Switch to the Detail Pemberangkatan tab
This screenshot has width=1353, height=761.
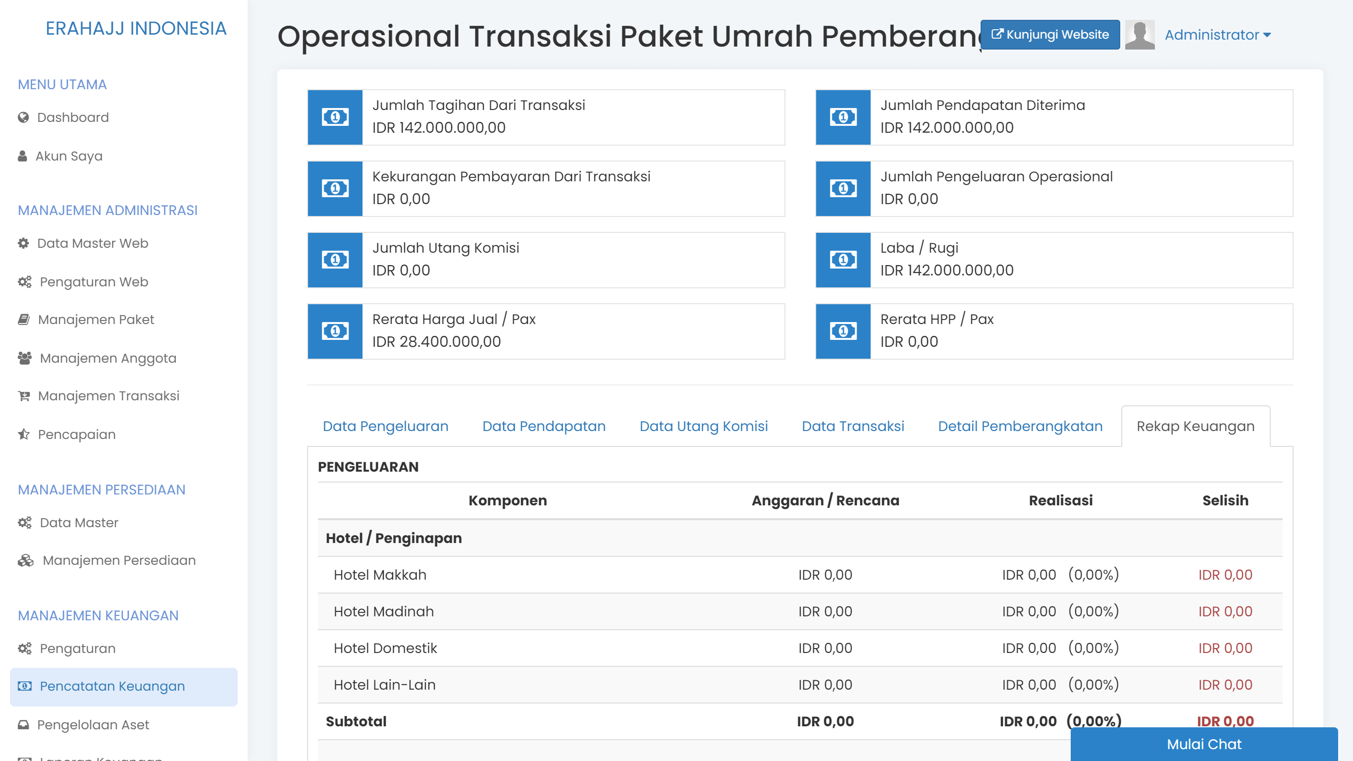pos(1020,426)
